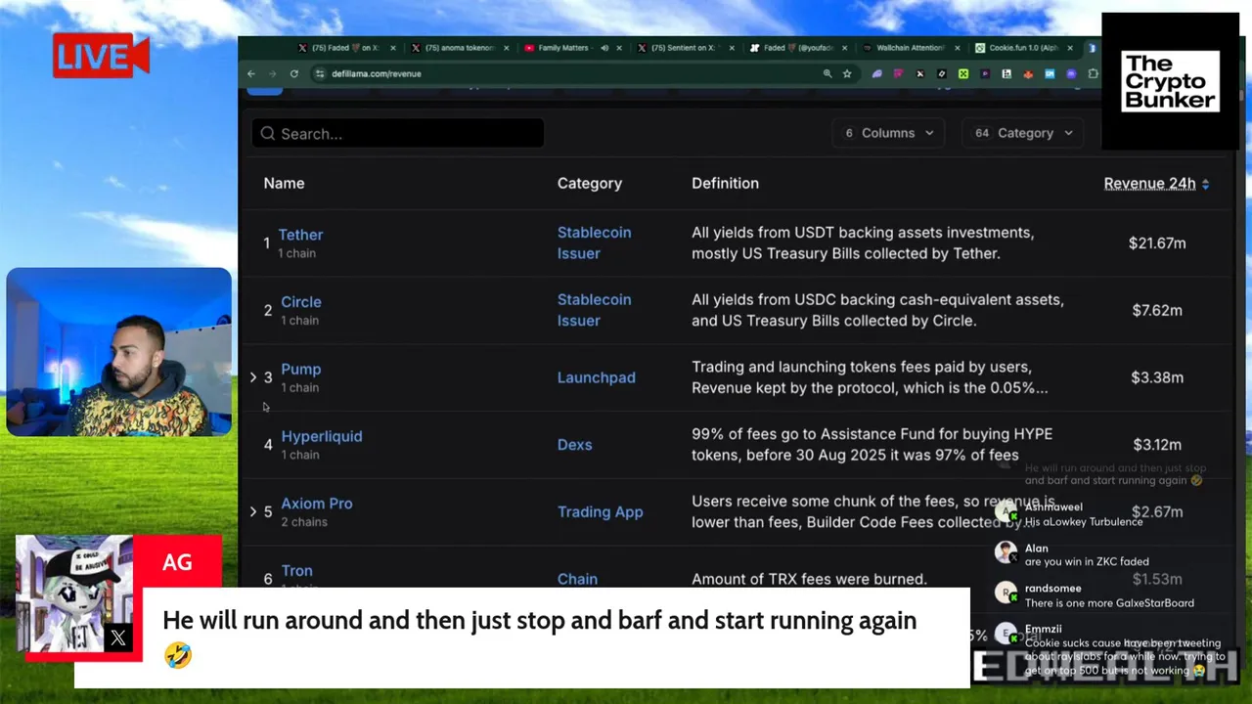Click Tether's Stablecoin Issuer category link

pyautogui.click(x=594, y=242)
